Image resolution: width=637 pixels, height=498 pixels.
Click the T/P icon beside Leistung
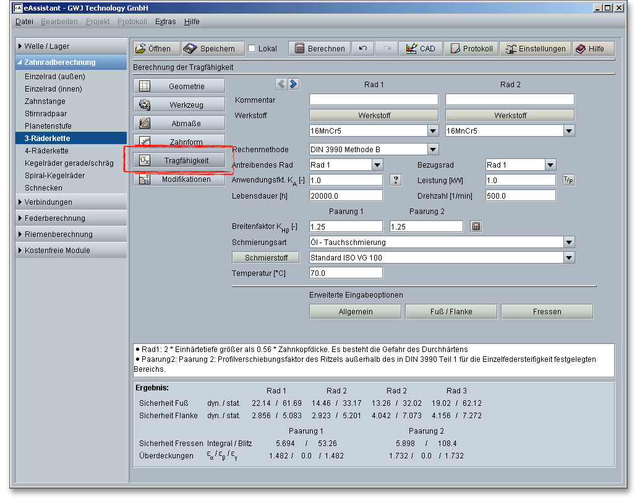coord(568,180)
